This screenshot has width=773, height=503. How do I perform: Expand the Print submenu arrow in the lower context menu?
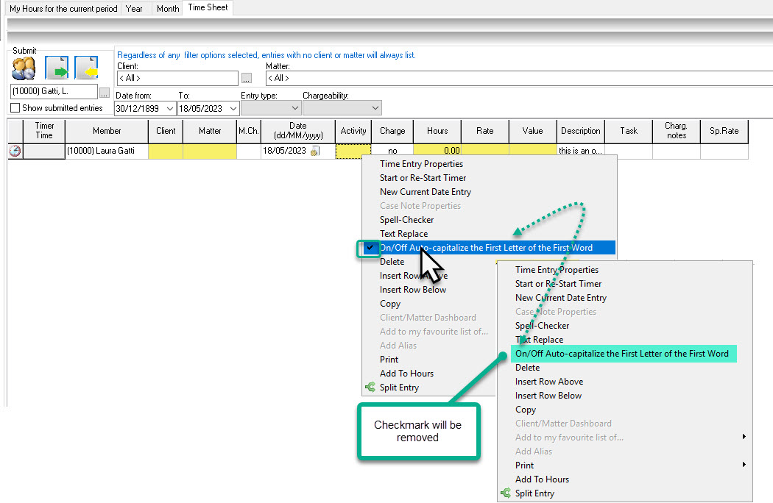coord(744,465)
